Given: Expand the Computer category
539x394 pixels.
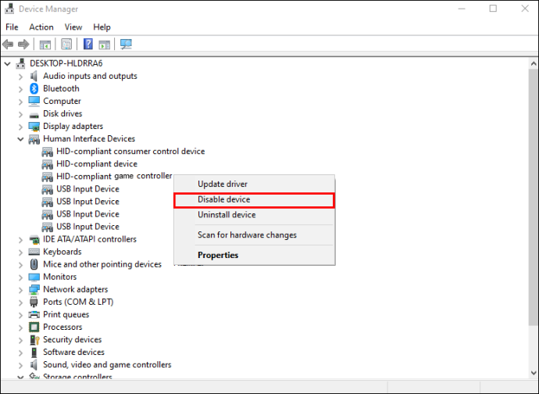Looking at the screenshot, I should 20,102.
